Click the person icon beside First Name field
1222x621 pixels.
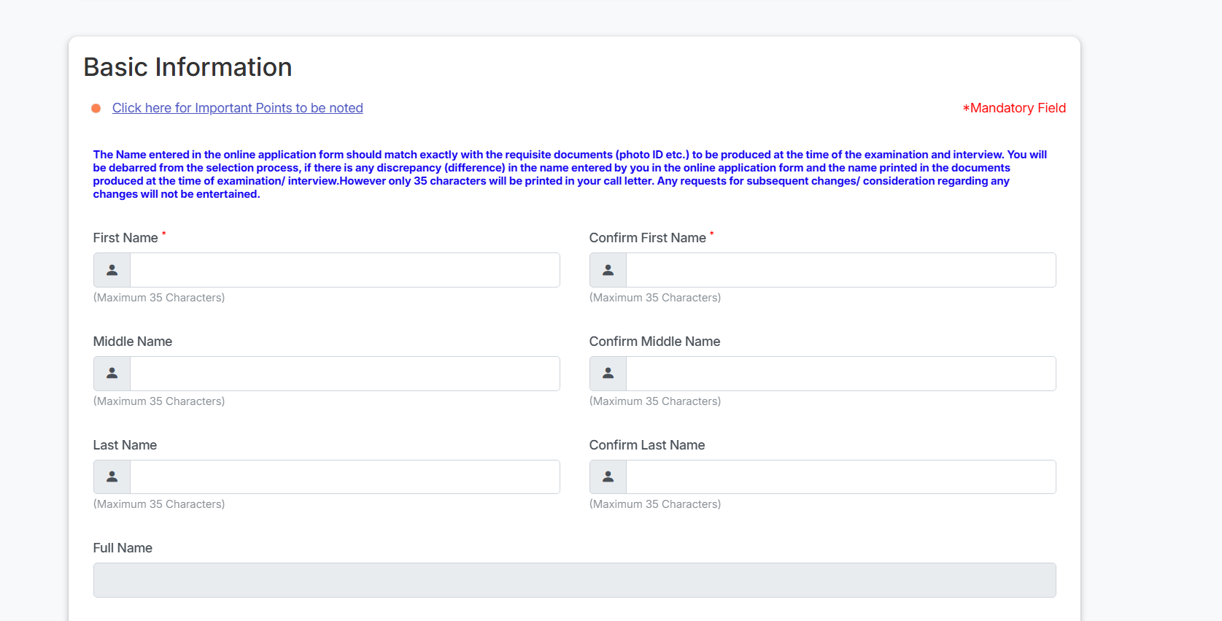pyautogui.click(x=112, y=270)
